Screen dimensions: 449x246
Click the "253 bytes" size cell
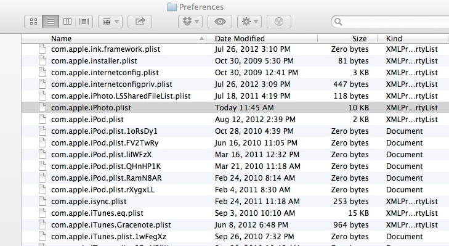[x=351, y=202]
